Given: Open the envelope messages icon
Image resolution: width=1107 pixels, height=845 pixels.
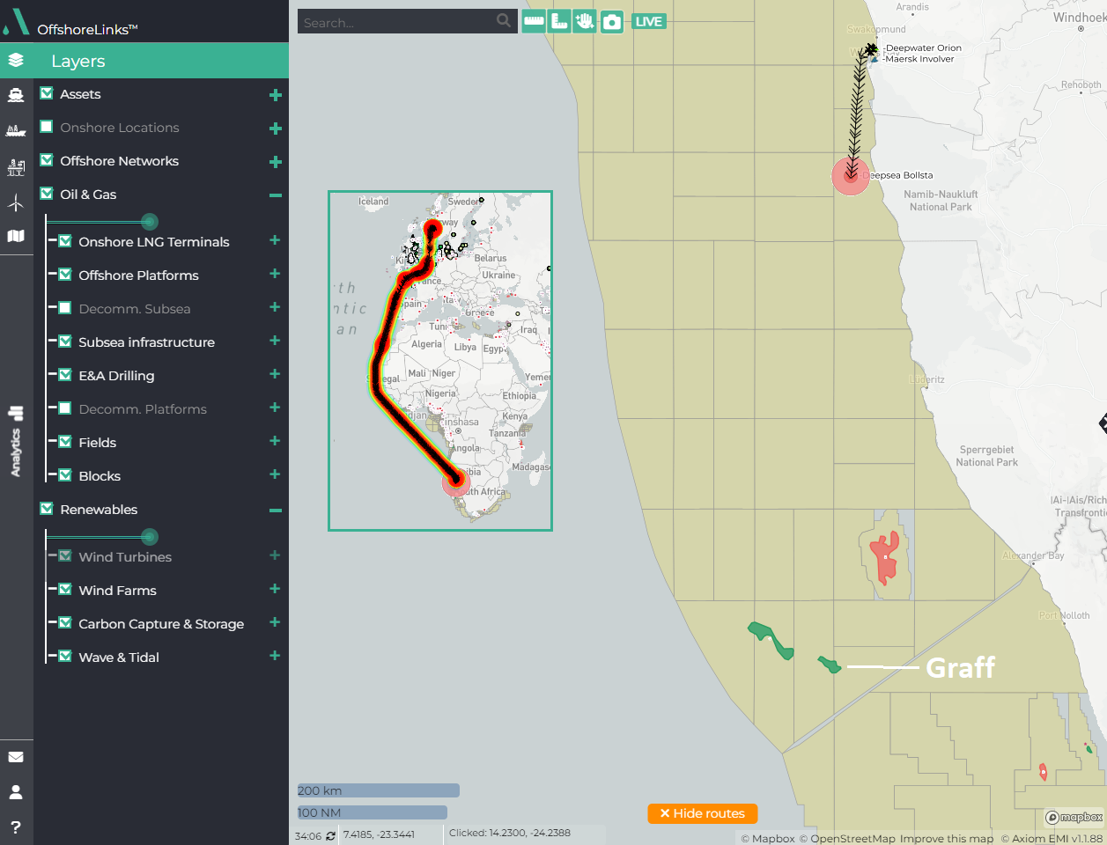Looking at the screenshot, I should point(16,757).
